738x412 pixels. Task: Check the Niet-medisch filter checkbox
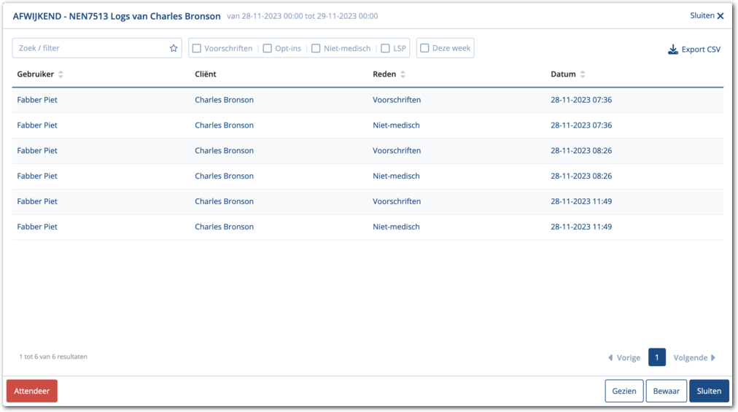[x=316, y=49]
